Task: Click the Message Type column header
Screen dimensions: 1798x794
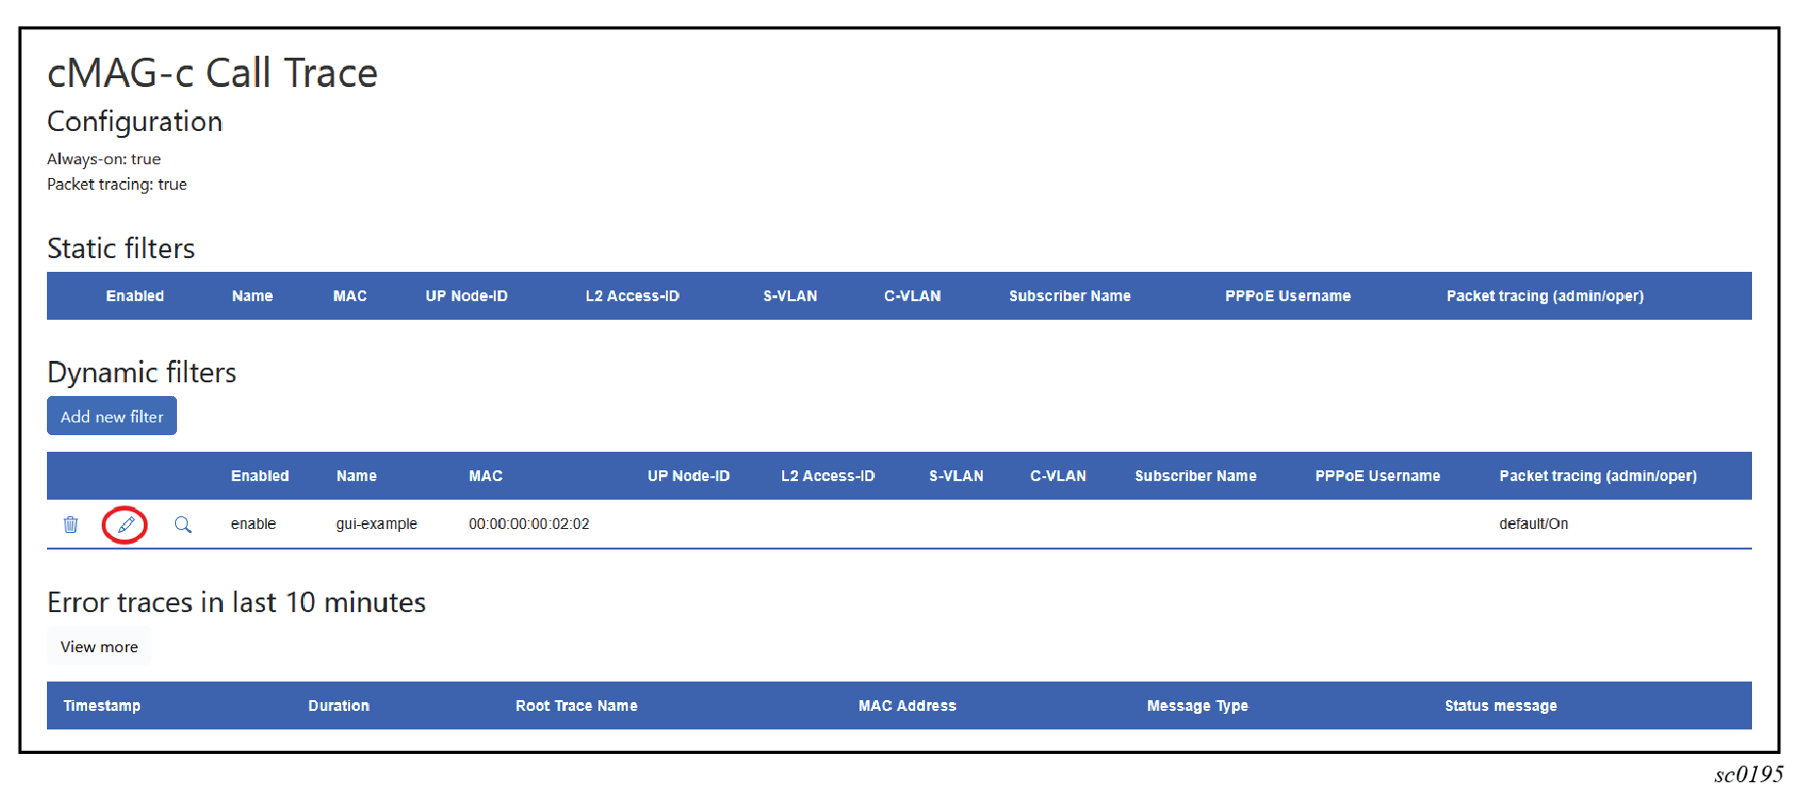Action: (x=1197, y=706)
